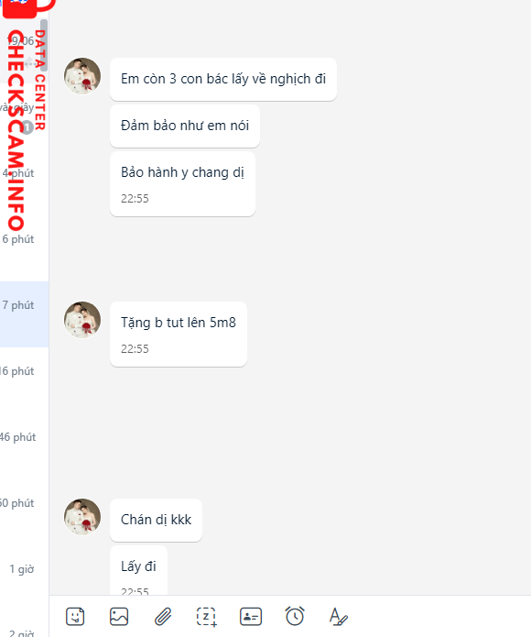Open sender avatar beside first message

pos(82,76)
